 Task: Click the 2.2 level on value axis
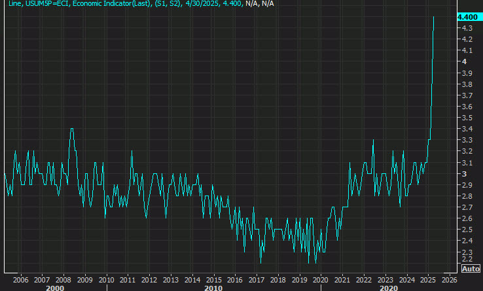467,263
